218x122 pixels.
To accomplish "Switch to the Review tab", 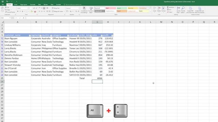I will (x=46, y=4).
